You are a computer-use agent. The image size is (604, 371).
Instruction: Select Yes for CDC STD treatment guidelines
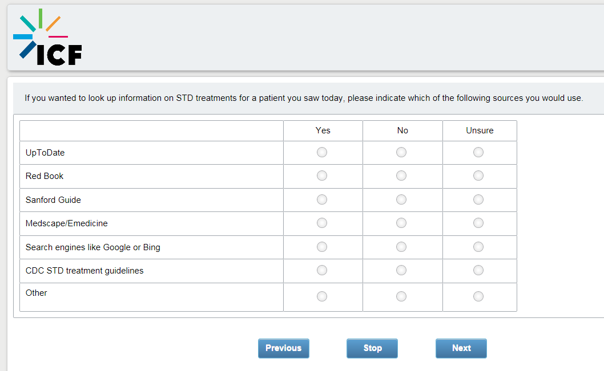click(x=322, y=270)
